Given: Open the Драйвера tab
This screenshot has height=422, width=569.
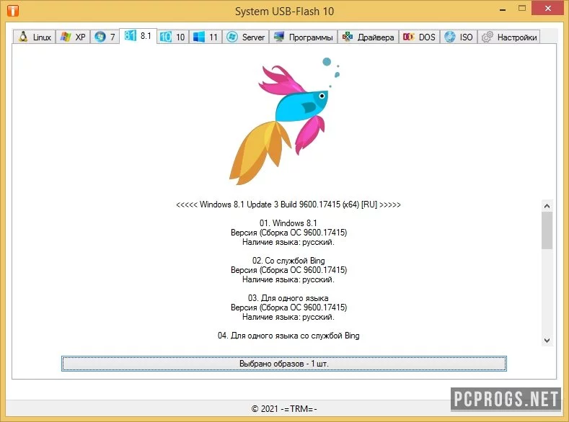Looking at the screenshot, I should 369,37.
